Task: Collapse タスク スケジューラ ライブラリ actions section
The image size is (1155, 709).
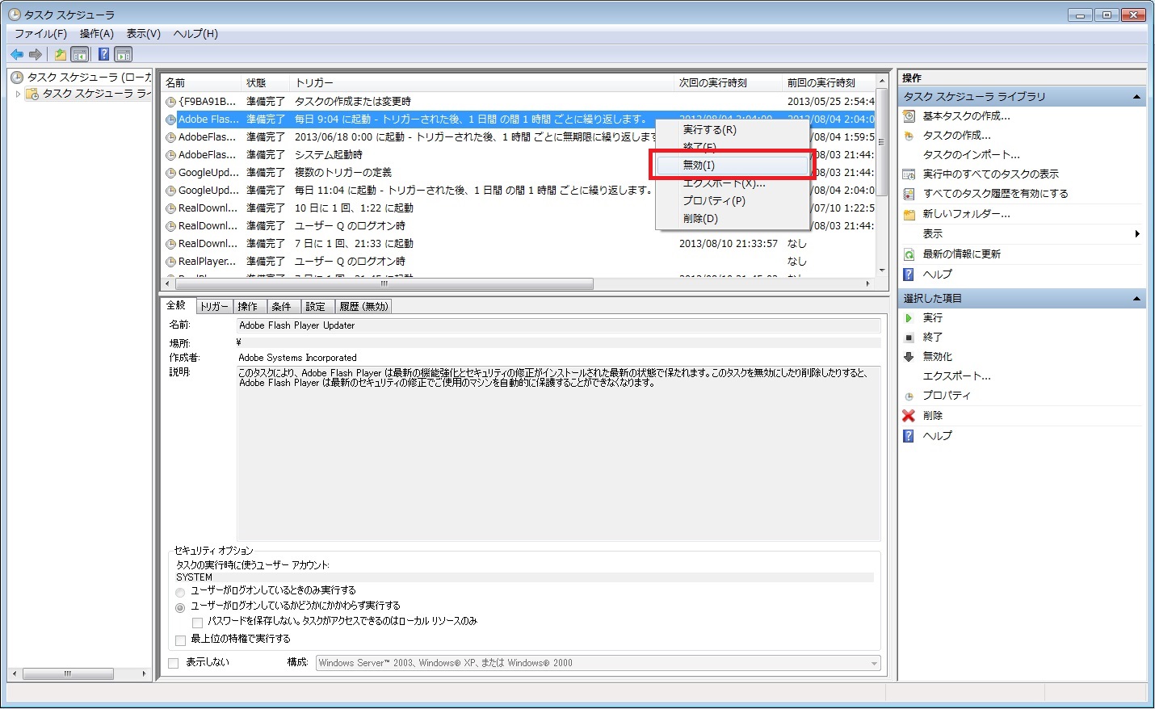Action: coord(1136,97)
